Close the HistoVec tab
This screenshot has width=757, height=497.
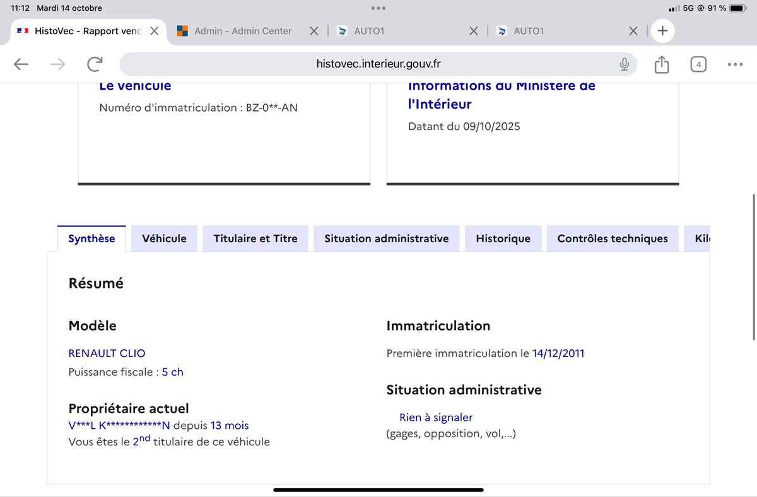click(x=154, y=31)
